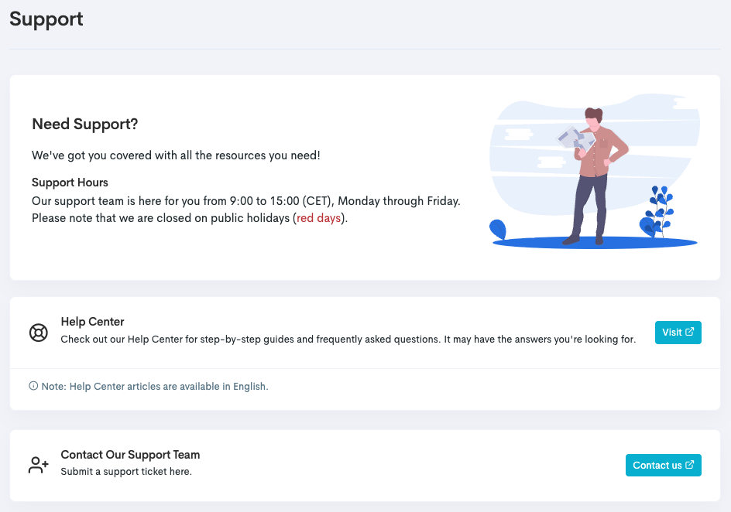Click the info icon beside the Note
This screenshot has height=512, width=731.
[33, 386]
